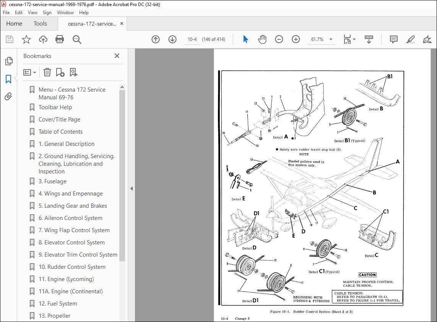
Task: Add a new bookmark icon
Action: point(60,73)
